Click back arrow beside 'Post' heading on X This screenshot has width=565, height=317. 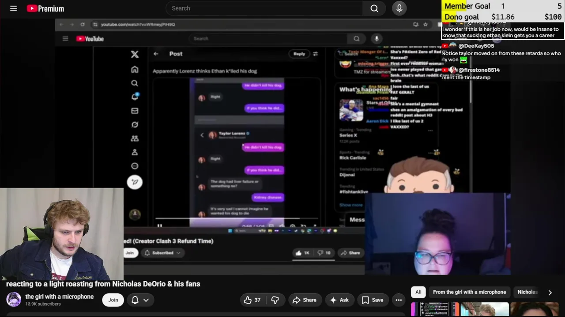pyautogui.click(x=156, y=54)
